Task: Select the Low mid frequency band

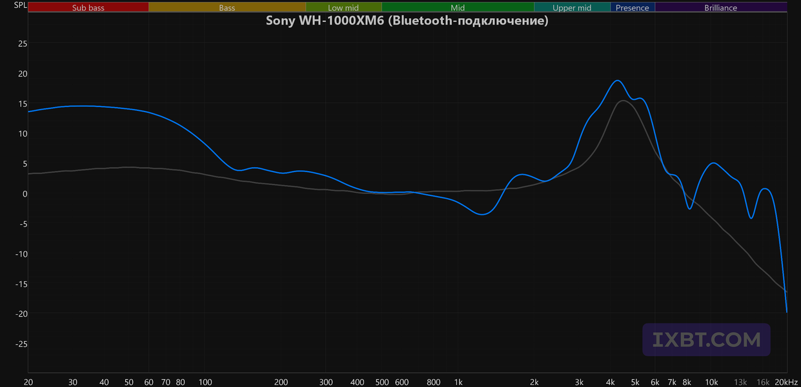Action: tap(343, 8)
